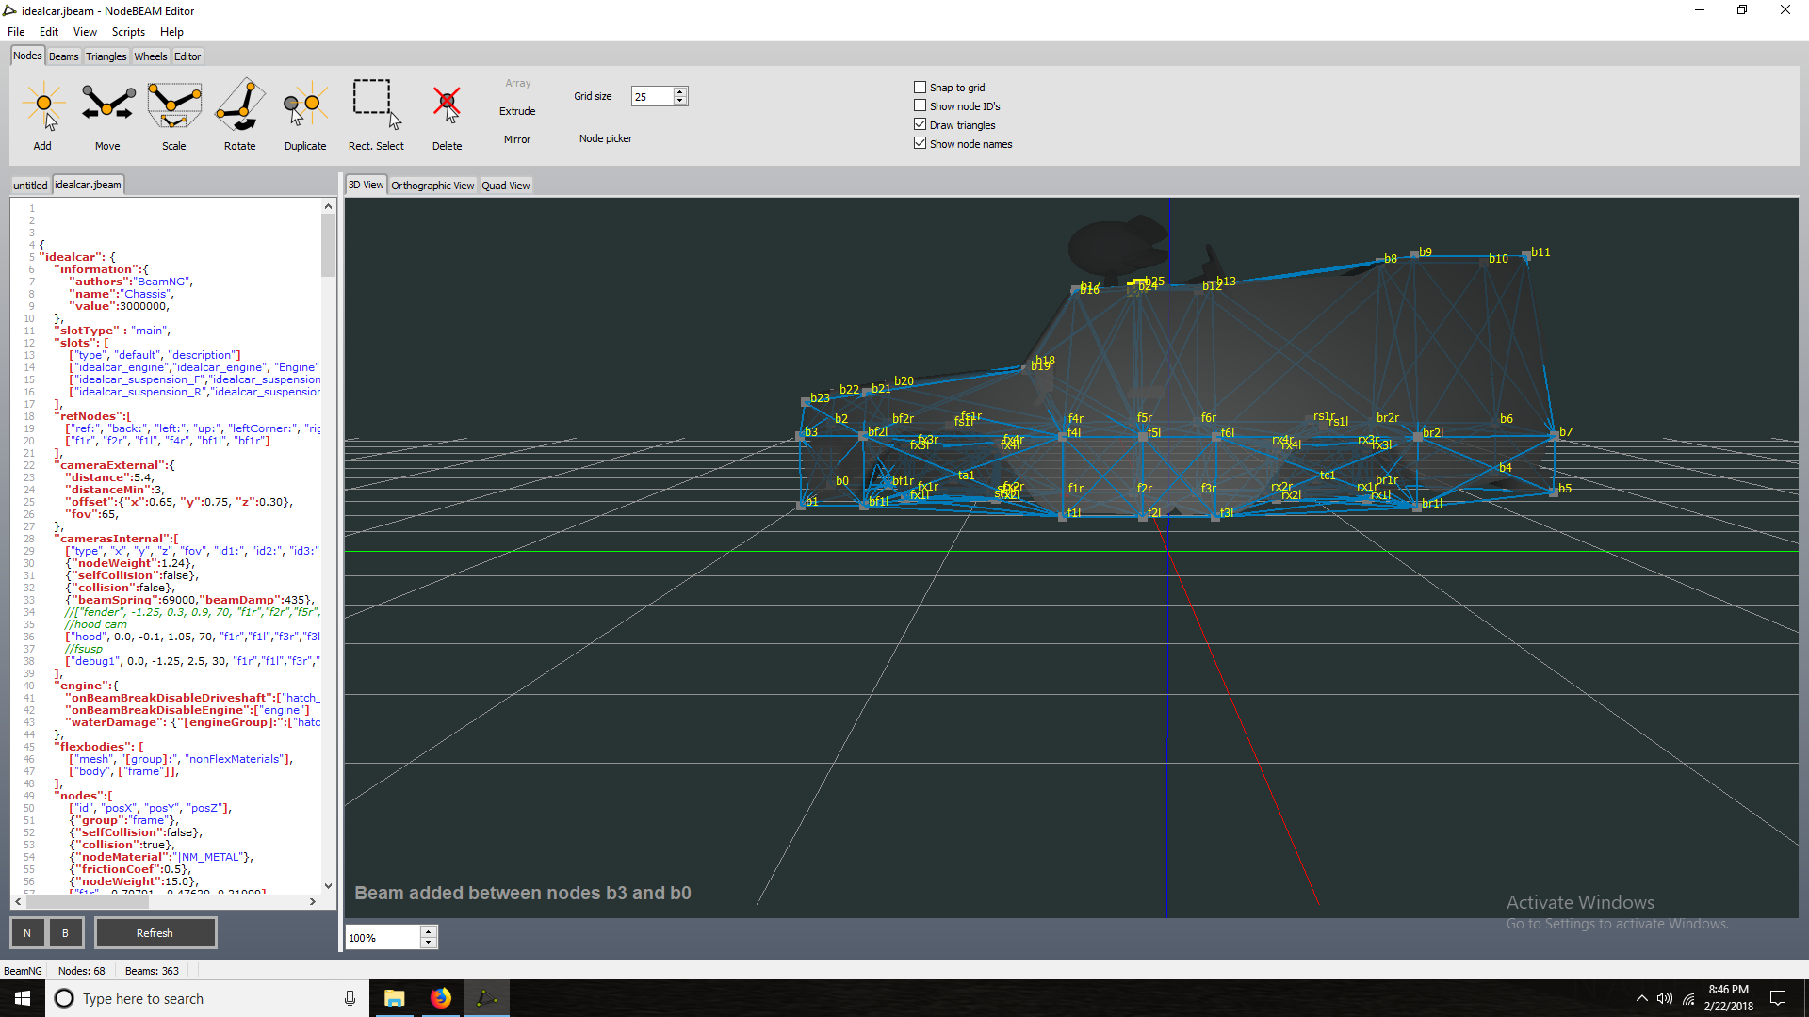Switch to the Nodes tab

point(27,56)
